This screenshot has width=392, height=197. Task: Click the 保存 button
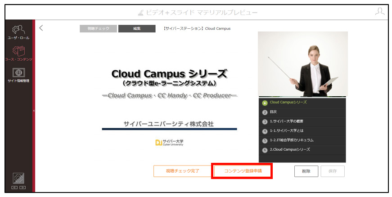click(333, 171)
